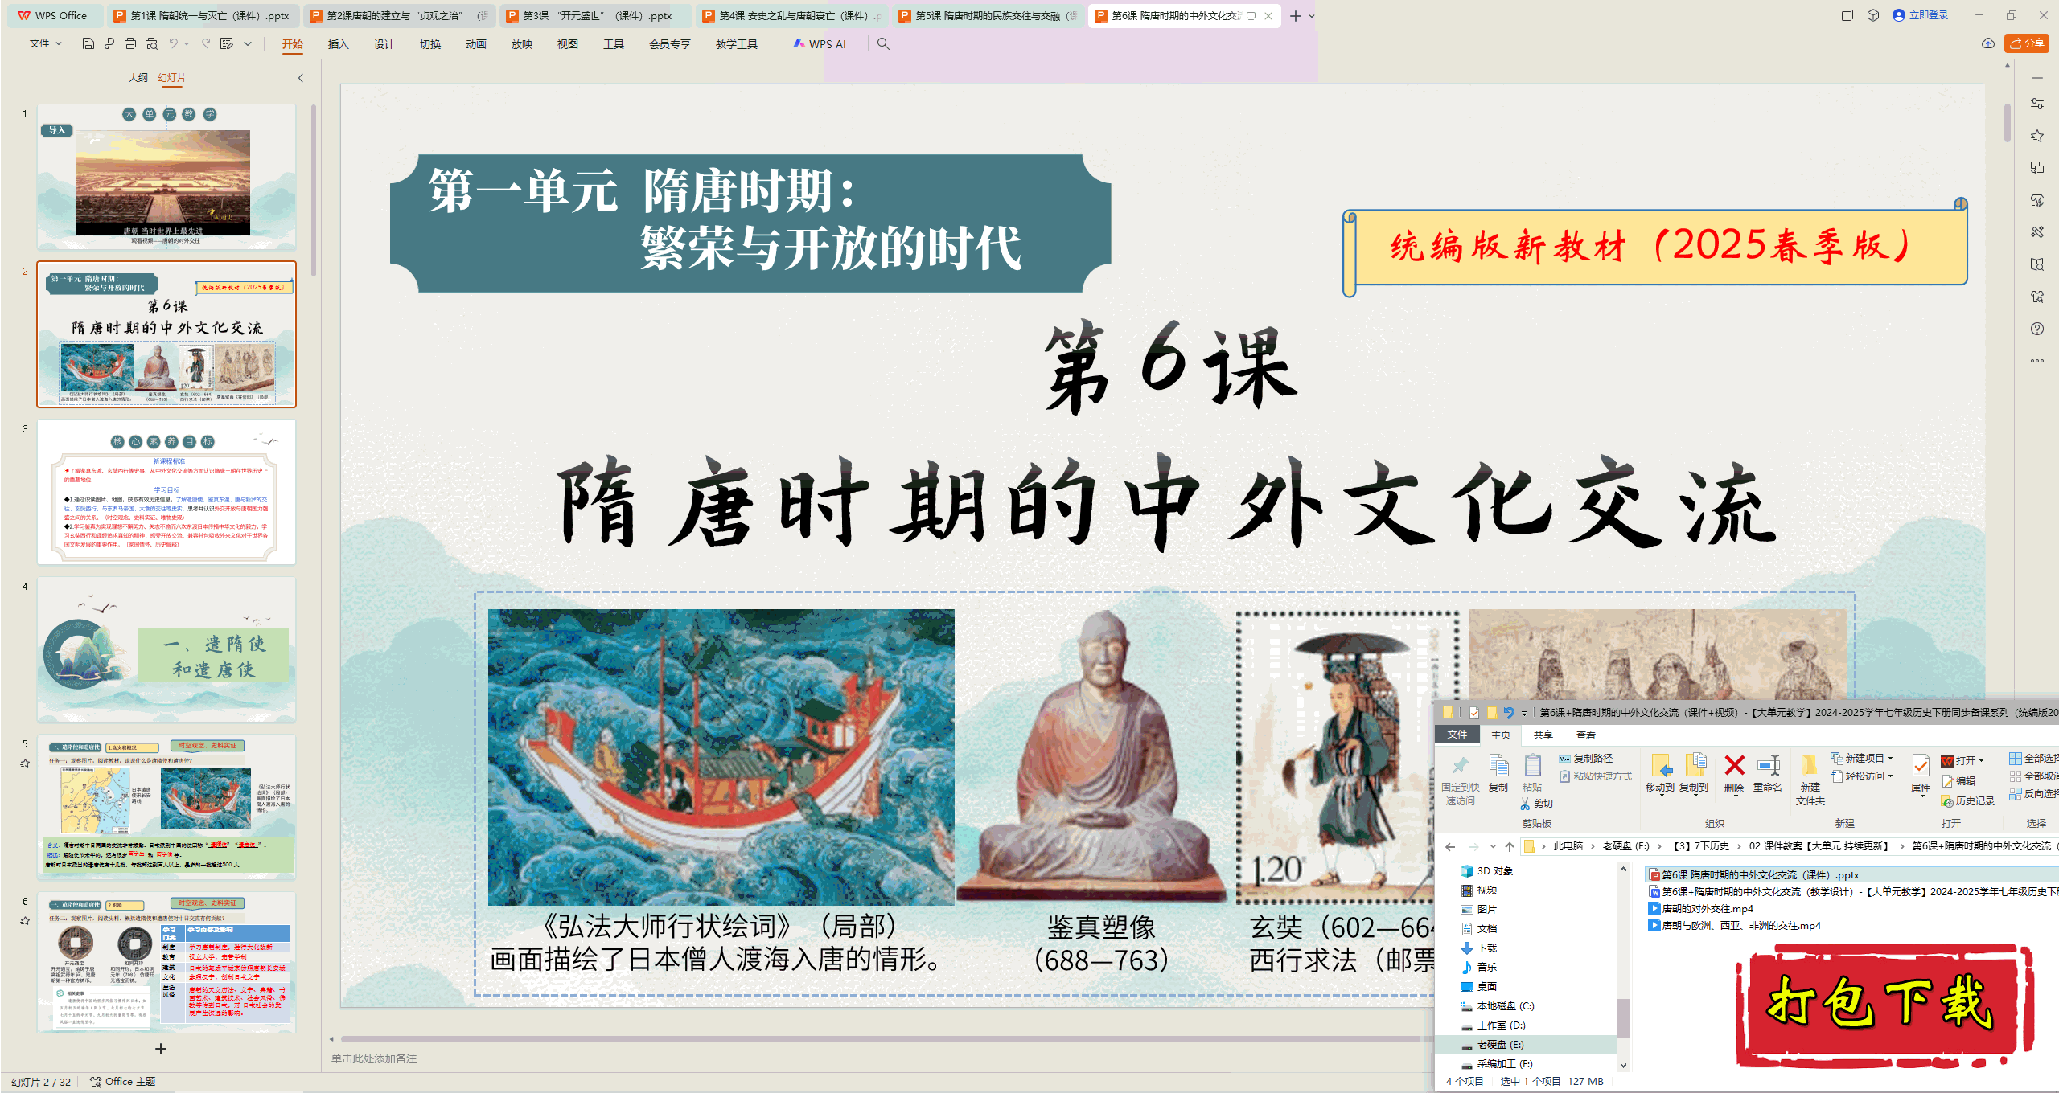2059x1093 pixels.
Task: Click the cloud upload icon
Action: pos(1988,43)
